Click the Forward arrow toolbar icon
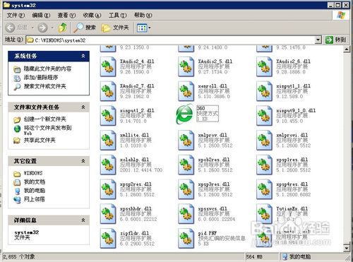The width and height of the screenshot is (353, 262). coord(42,28)
